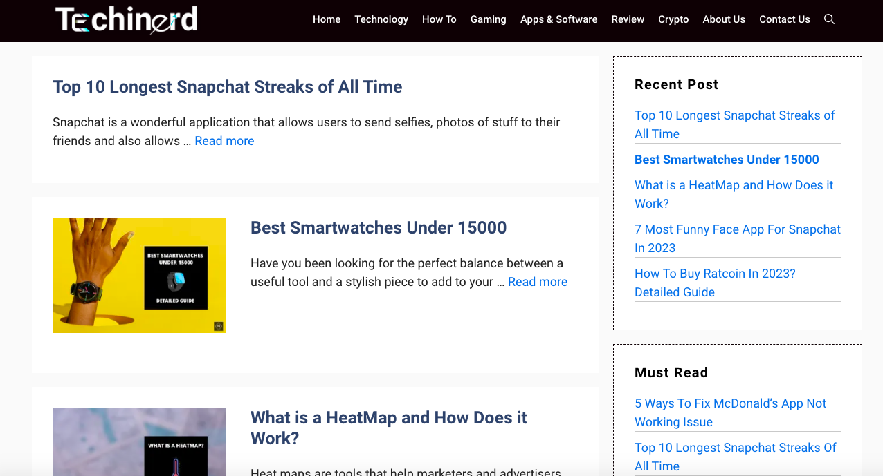The height and width of the screenshot is (476, 883).
Task: Open the Technology menu item
Action: tap(381, 19)
